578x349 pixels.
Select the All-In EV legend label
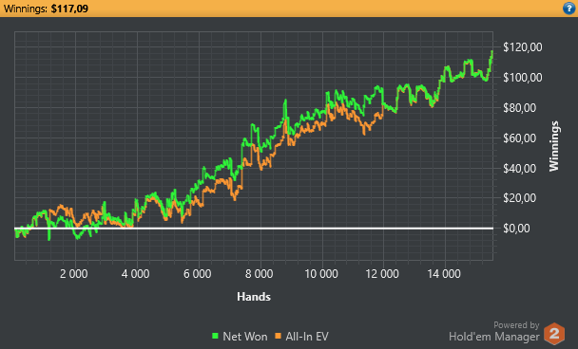point(307,337)
